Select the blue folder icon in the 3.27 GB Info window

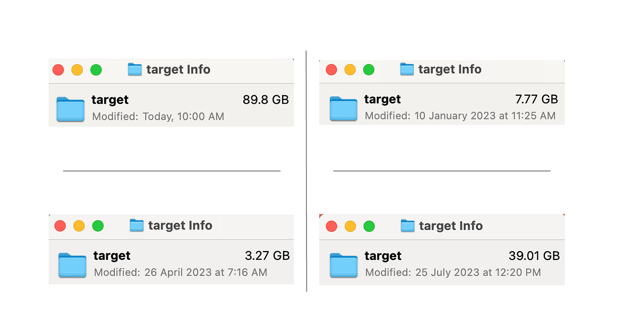click(x=72, y=265)
